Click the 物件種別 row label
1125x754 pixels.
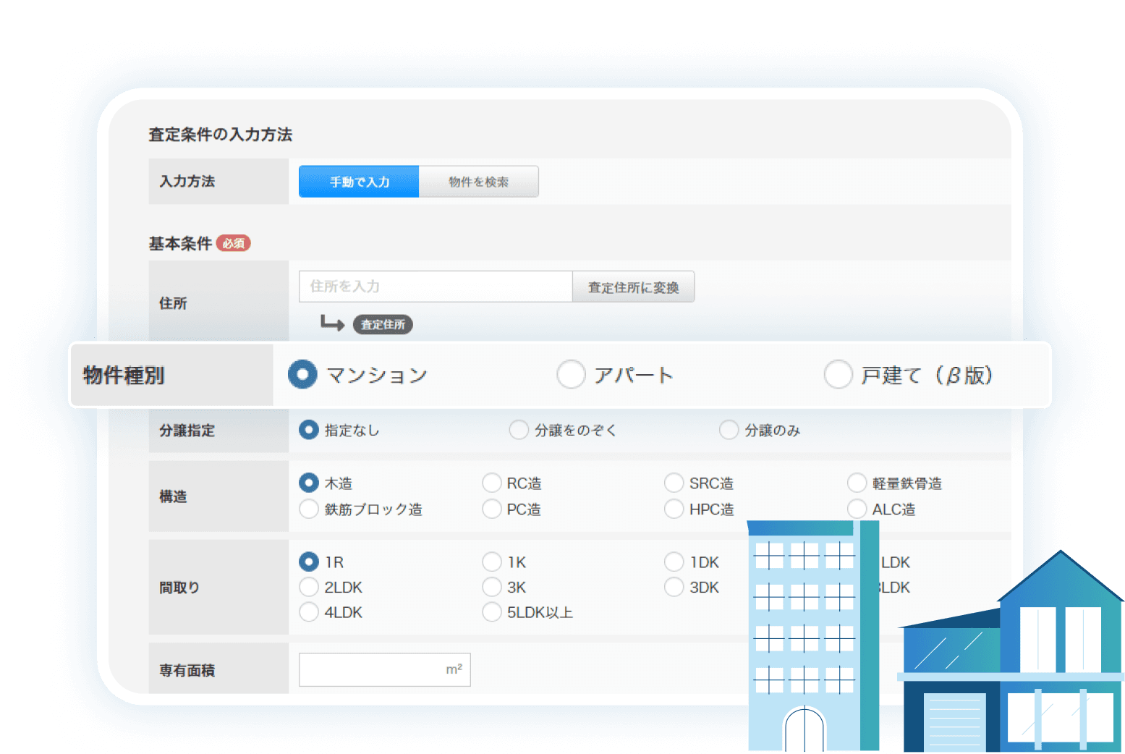124,376
